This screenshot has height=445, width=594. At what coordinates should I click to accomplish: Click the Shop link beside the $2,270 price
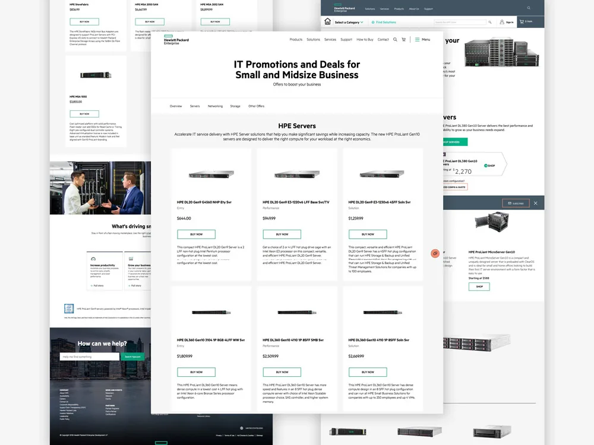(x=490, y=166)
